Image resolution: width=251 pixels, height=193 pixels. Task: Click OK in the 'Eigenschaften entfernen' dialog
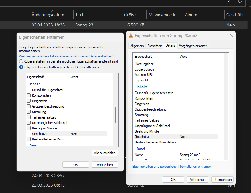75,165
